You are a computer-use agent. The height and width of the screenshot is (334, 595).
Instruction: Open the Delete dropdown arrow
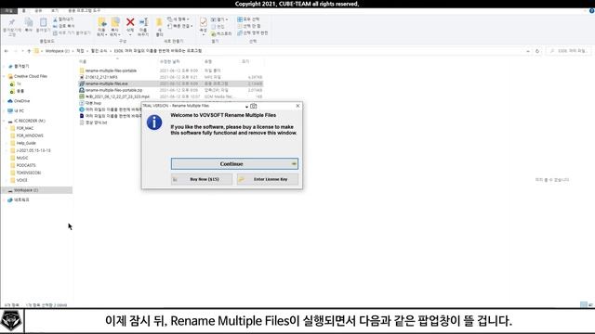point(130,35)
